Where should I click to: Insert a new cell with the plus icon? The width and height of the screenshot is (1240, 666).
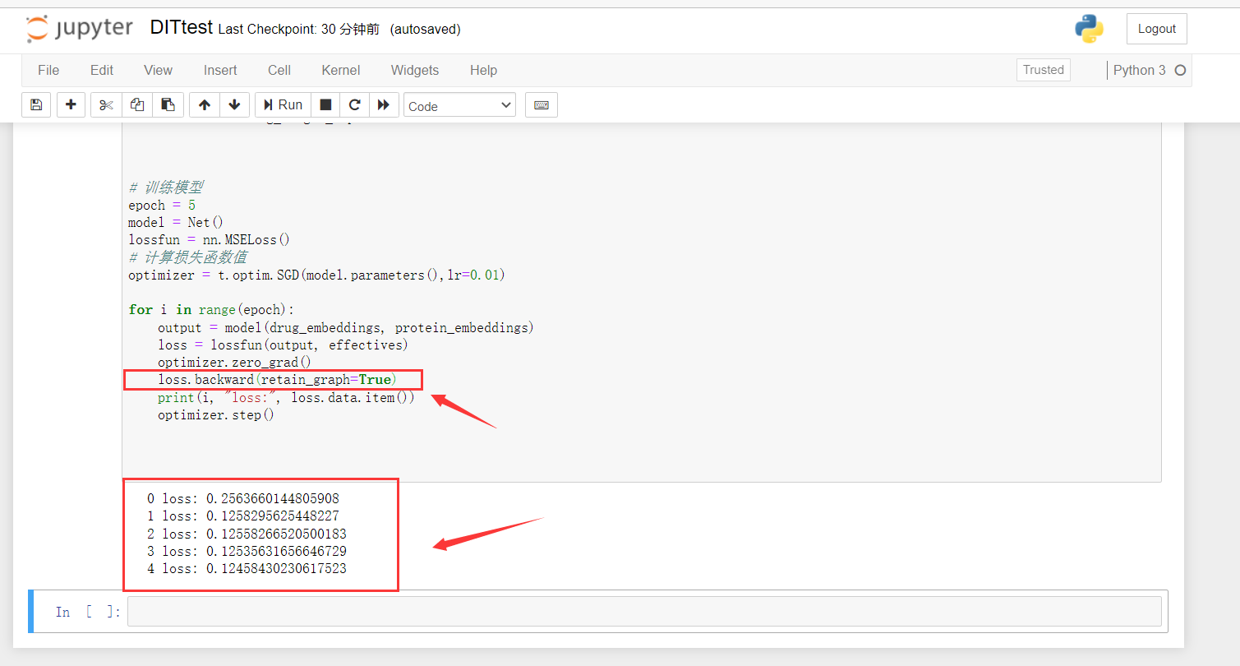(x=71, y=104)
